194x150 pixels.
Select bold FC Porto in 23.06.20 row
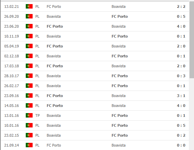tap(55, 26)
